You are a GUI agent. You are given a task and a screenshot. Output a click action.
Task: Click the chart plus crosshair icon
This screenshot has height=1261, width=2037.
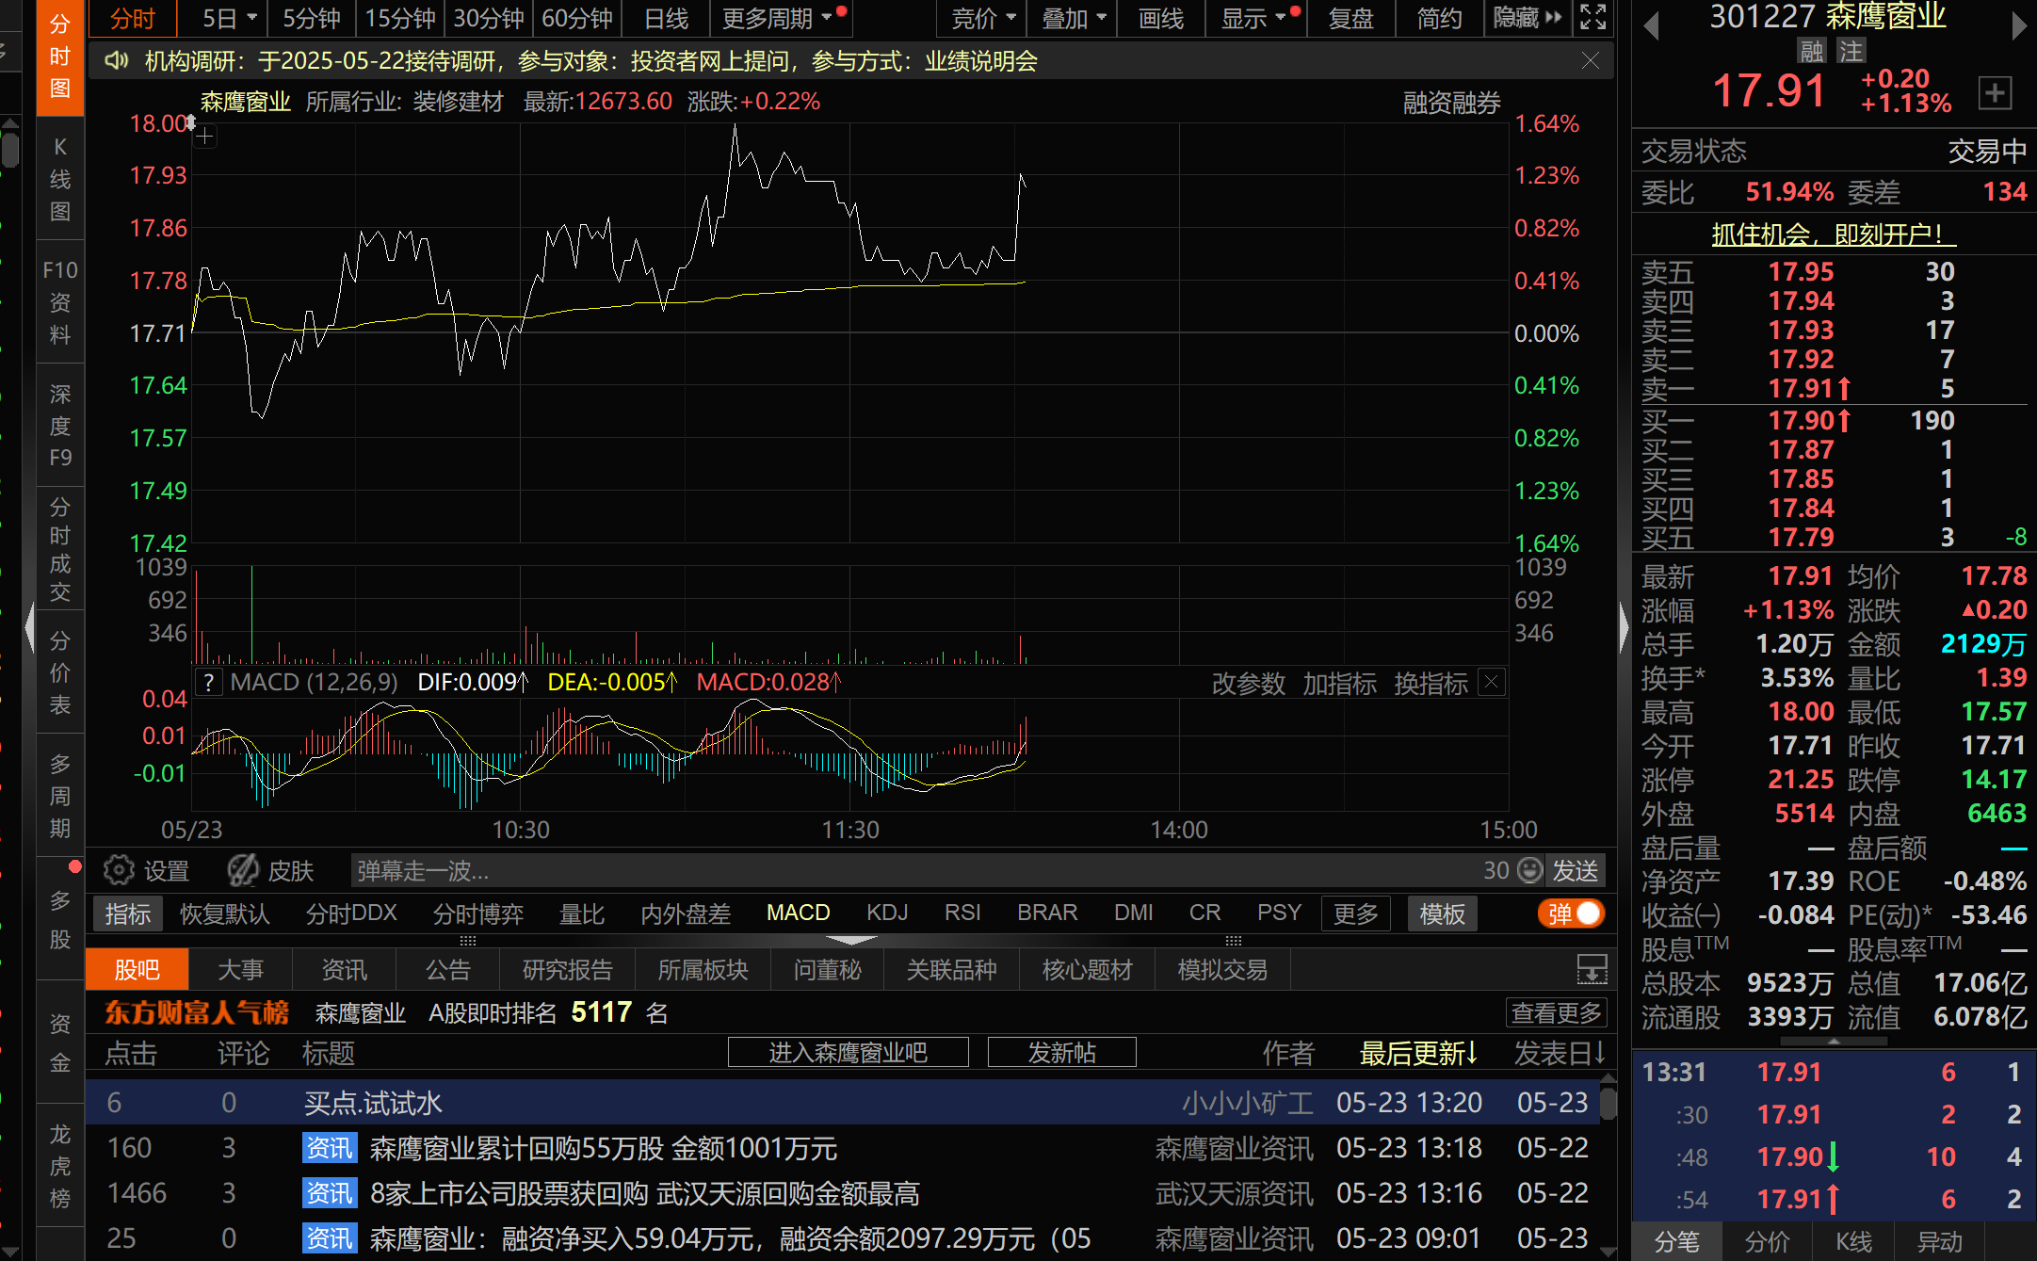tap(204, 137)
